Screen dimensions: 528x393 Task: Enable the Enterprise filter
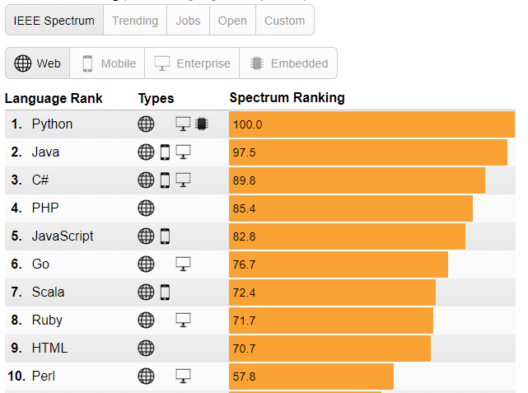[x=192, y=63]
